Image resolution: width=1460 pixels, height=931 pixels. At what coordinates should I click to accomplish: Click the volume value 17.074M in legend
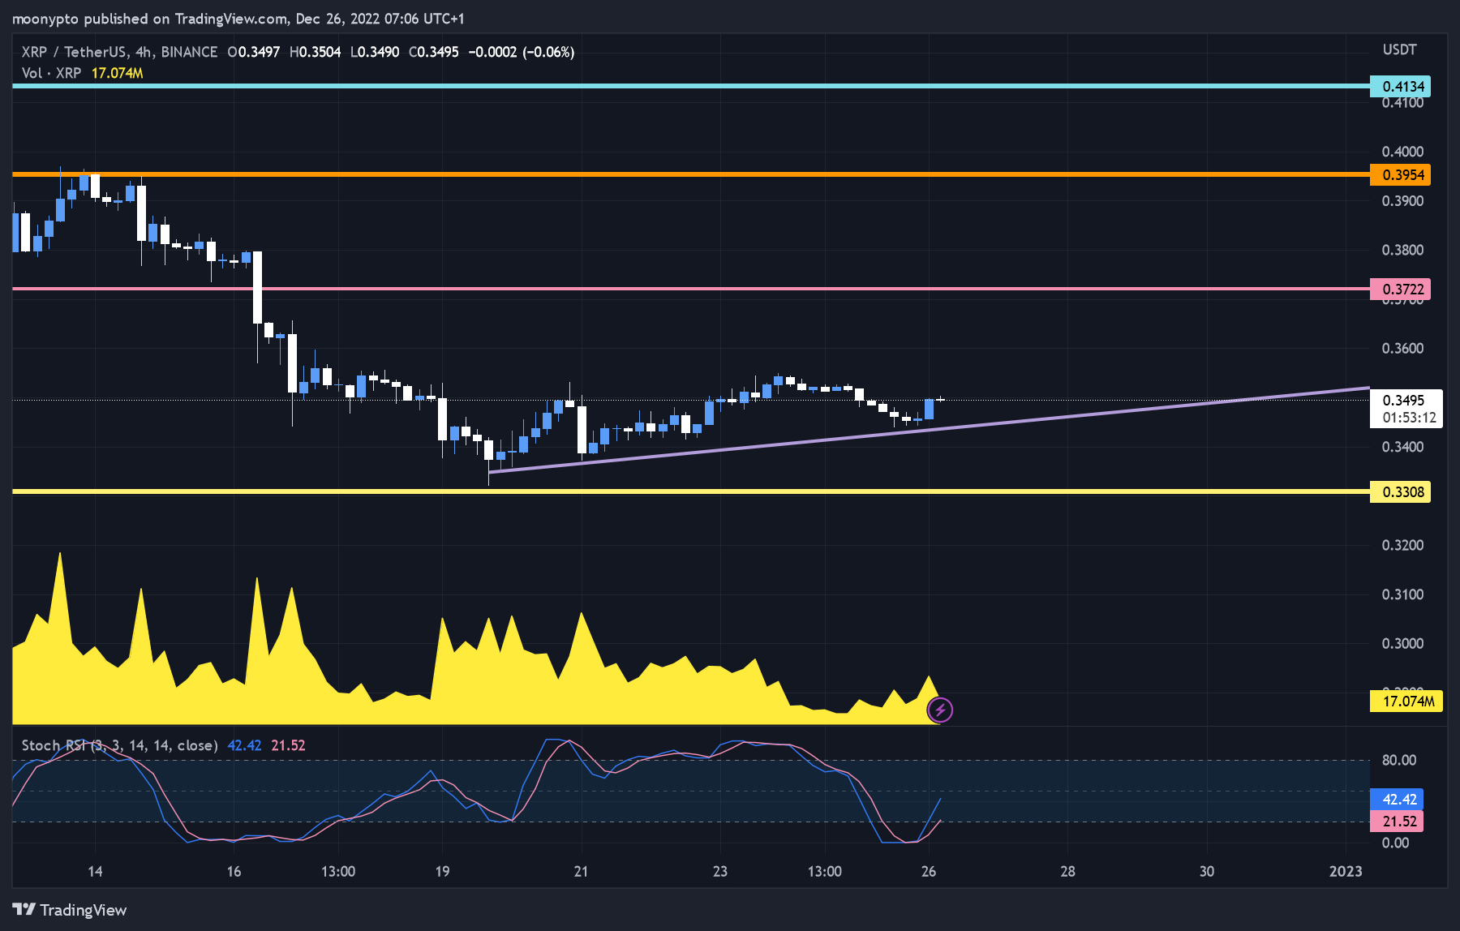click(118, 73)
